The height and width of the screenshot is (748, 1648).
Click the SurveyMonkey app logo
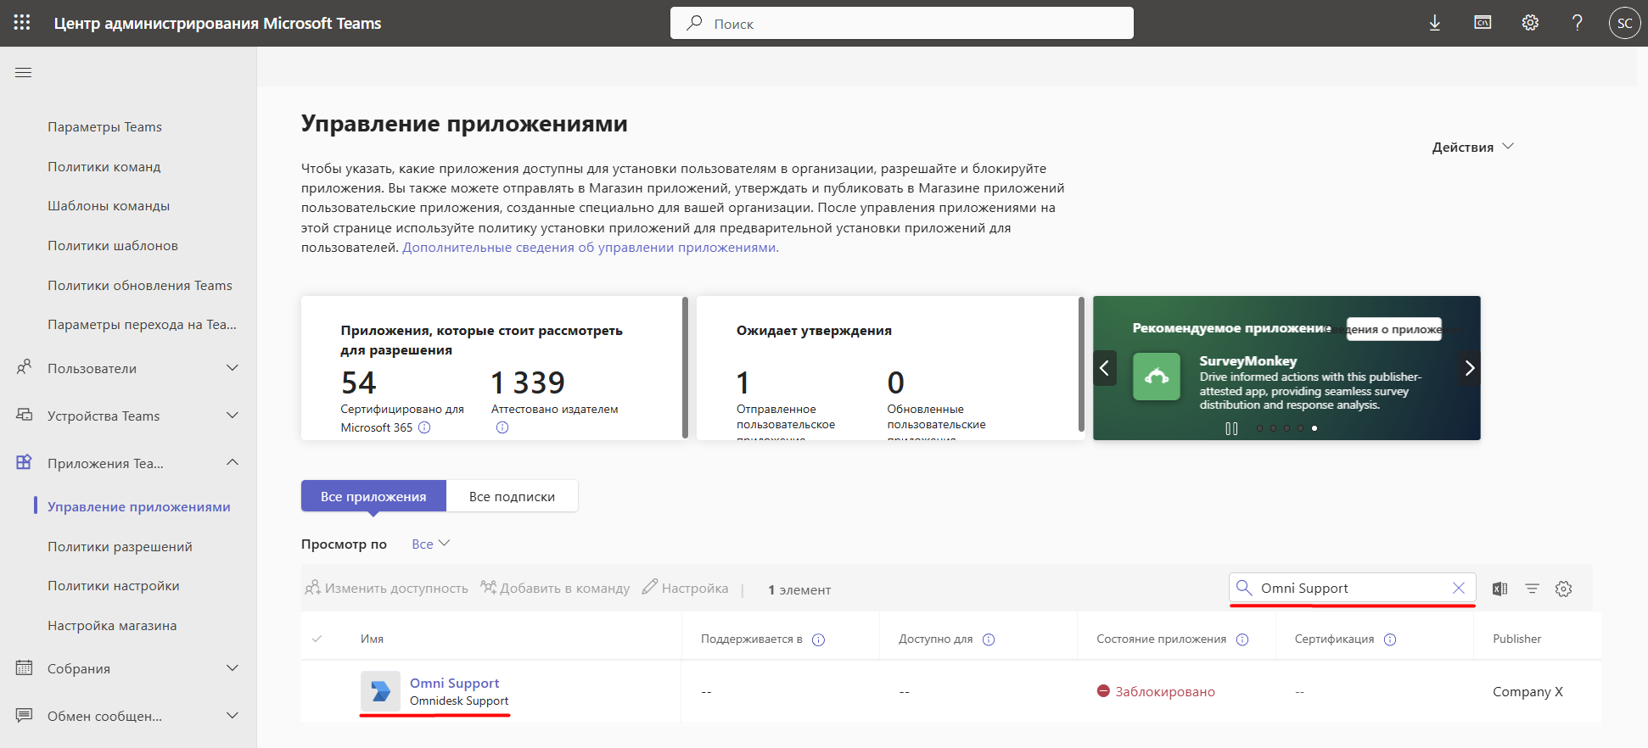click(x=1157, y=377)
